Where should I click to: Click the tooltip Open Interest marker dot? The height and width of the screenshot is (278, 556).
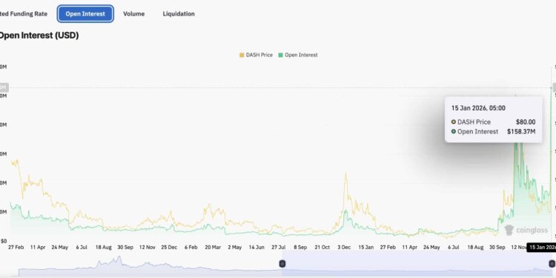click(454, 131)
